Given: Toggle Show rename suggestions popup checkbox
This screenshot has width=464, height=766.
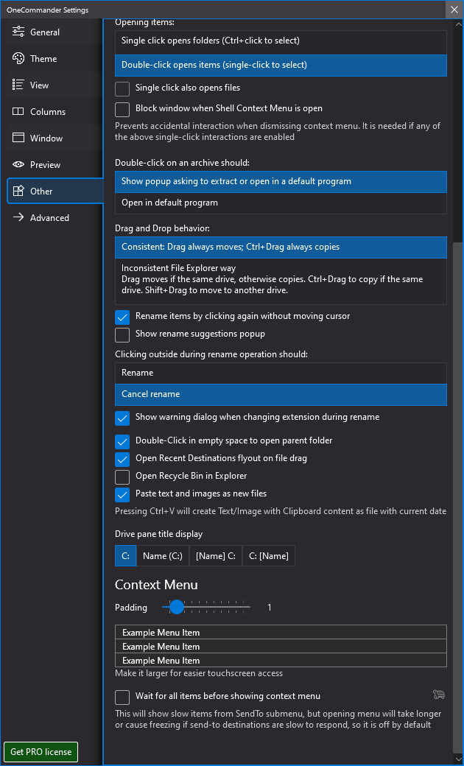Looking at the screenshot, I should [x=122, y=334].
